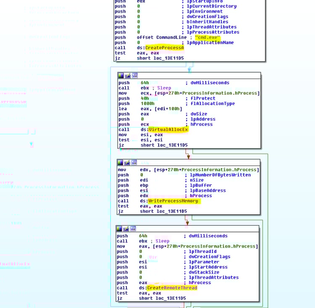Click the pencil edit icon in VirtualAllocEx block

tap(128, 76)
